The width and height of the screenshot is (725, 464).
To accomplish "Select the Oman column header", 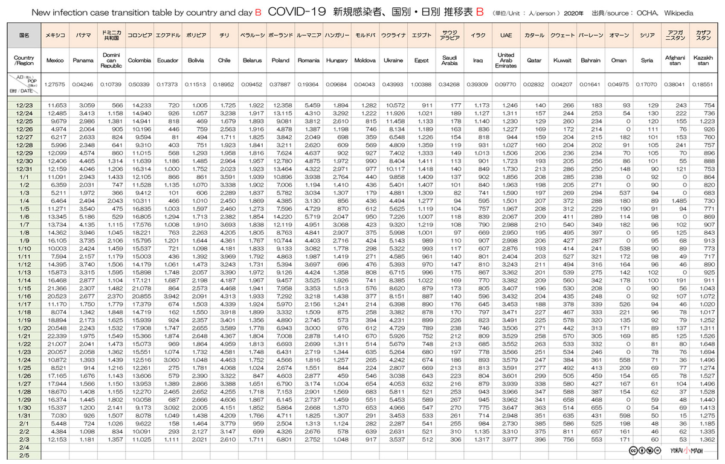I will [619, 60].
